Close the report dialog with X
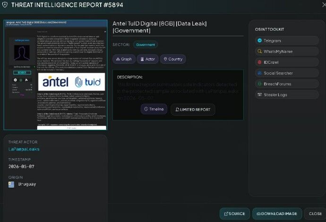The image size is (326, 222). tap(324, 5)
